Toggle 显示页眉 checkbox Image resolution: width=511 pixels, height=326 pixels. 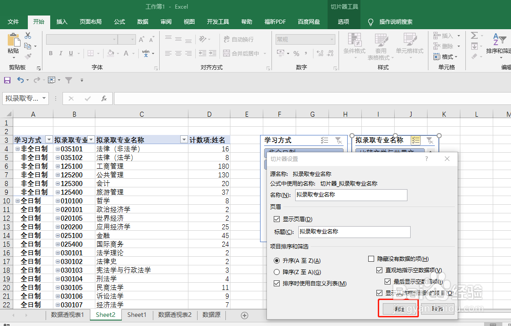coord(276,219)
